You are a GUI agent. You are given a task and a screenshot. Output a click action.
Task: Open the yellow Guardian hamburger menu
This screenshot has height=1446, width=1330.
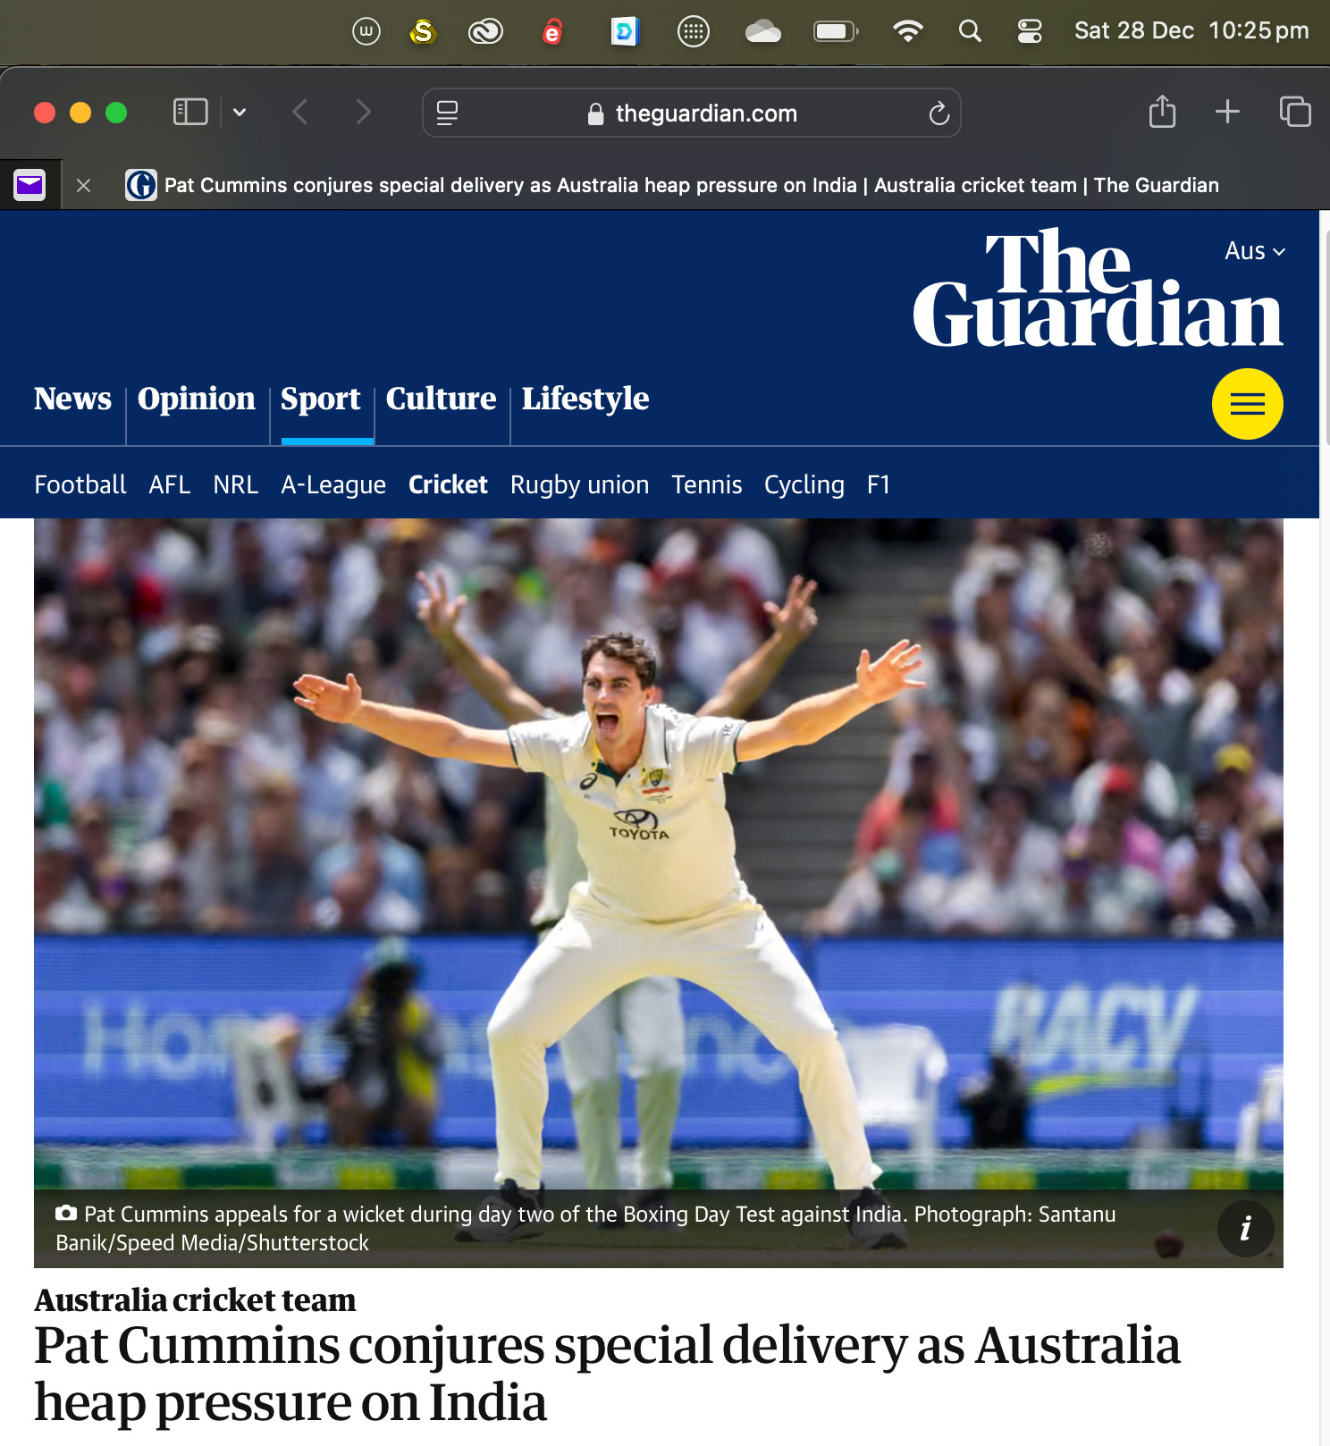coord(1247,404)
